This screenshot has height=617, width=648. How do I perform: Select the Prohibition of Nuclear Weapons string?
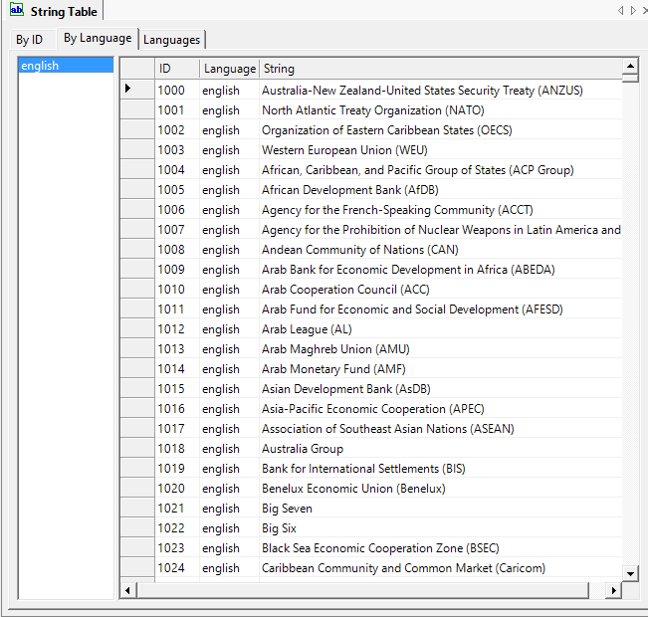441,229
